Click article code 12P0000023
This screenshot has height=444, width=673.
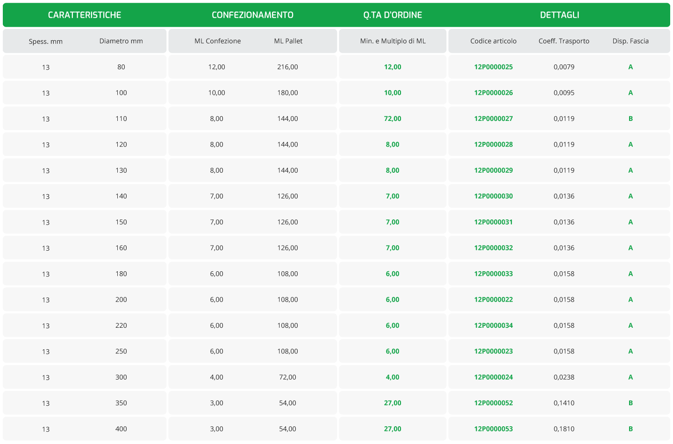[494, 351]
